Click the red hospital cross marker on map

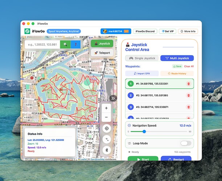click(x=32, y=78)
